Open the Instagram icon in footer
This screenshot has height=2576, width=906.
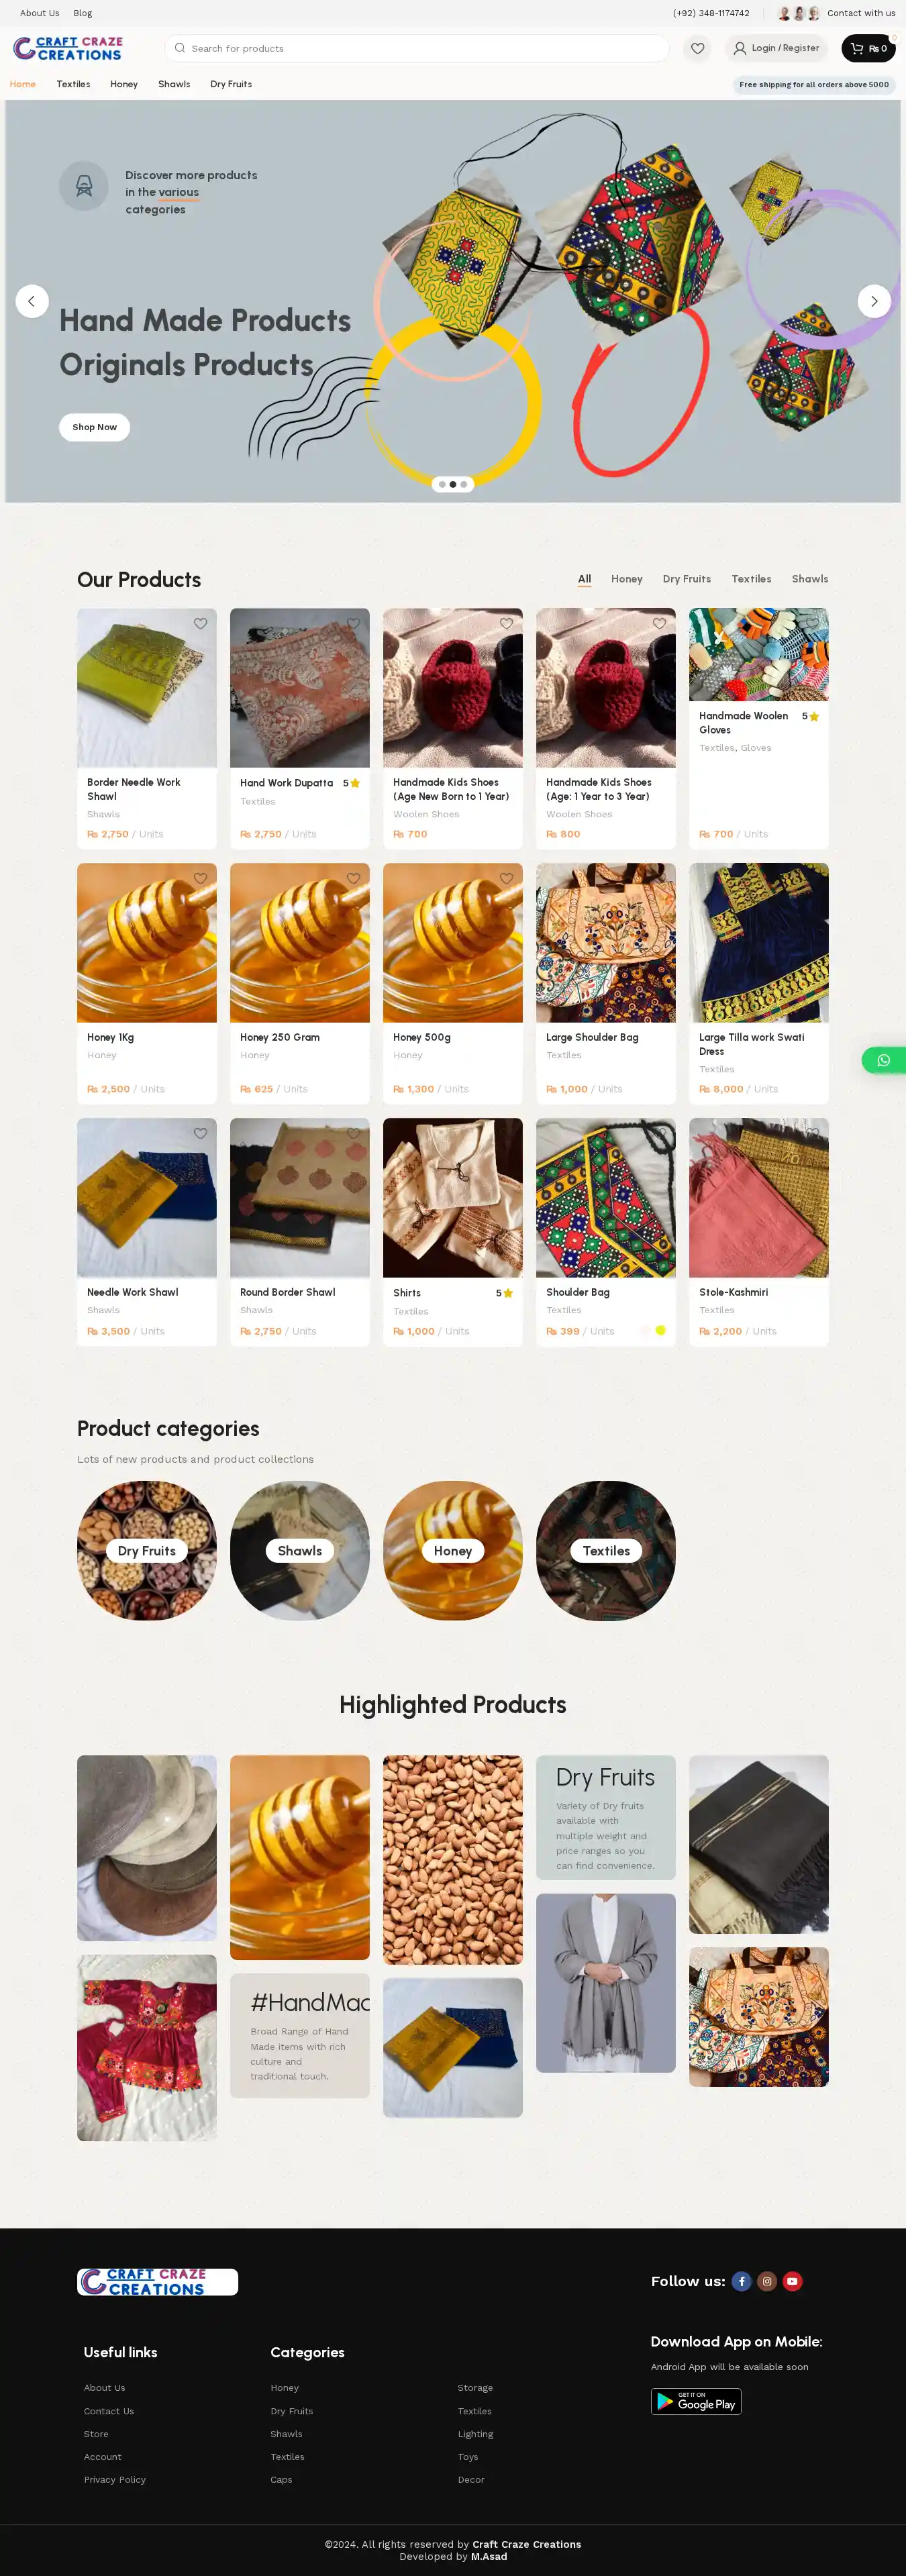click(x=767, y=2281)
